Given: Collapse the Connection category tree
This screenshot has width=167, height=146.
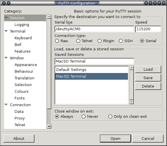Looking at the screenshot, I should pos(6,105).
